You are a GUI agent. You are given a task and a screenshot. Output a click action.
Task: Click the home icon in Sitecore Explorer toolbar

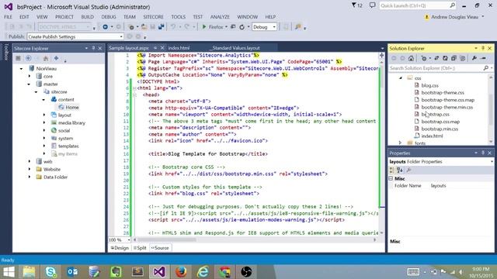click(46, 58)
